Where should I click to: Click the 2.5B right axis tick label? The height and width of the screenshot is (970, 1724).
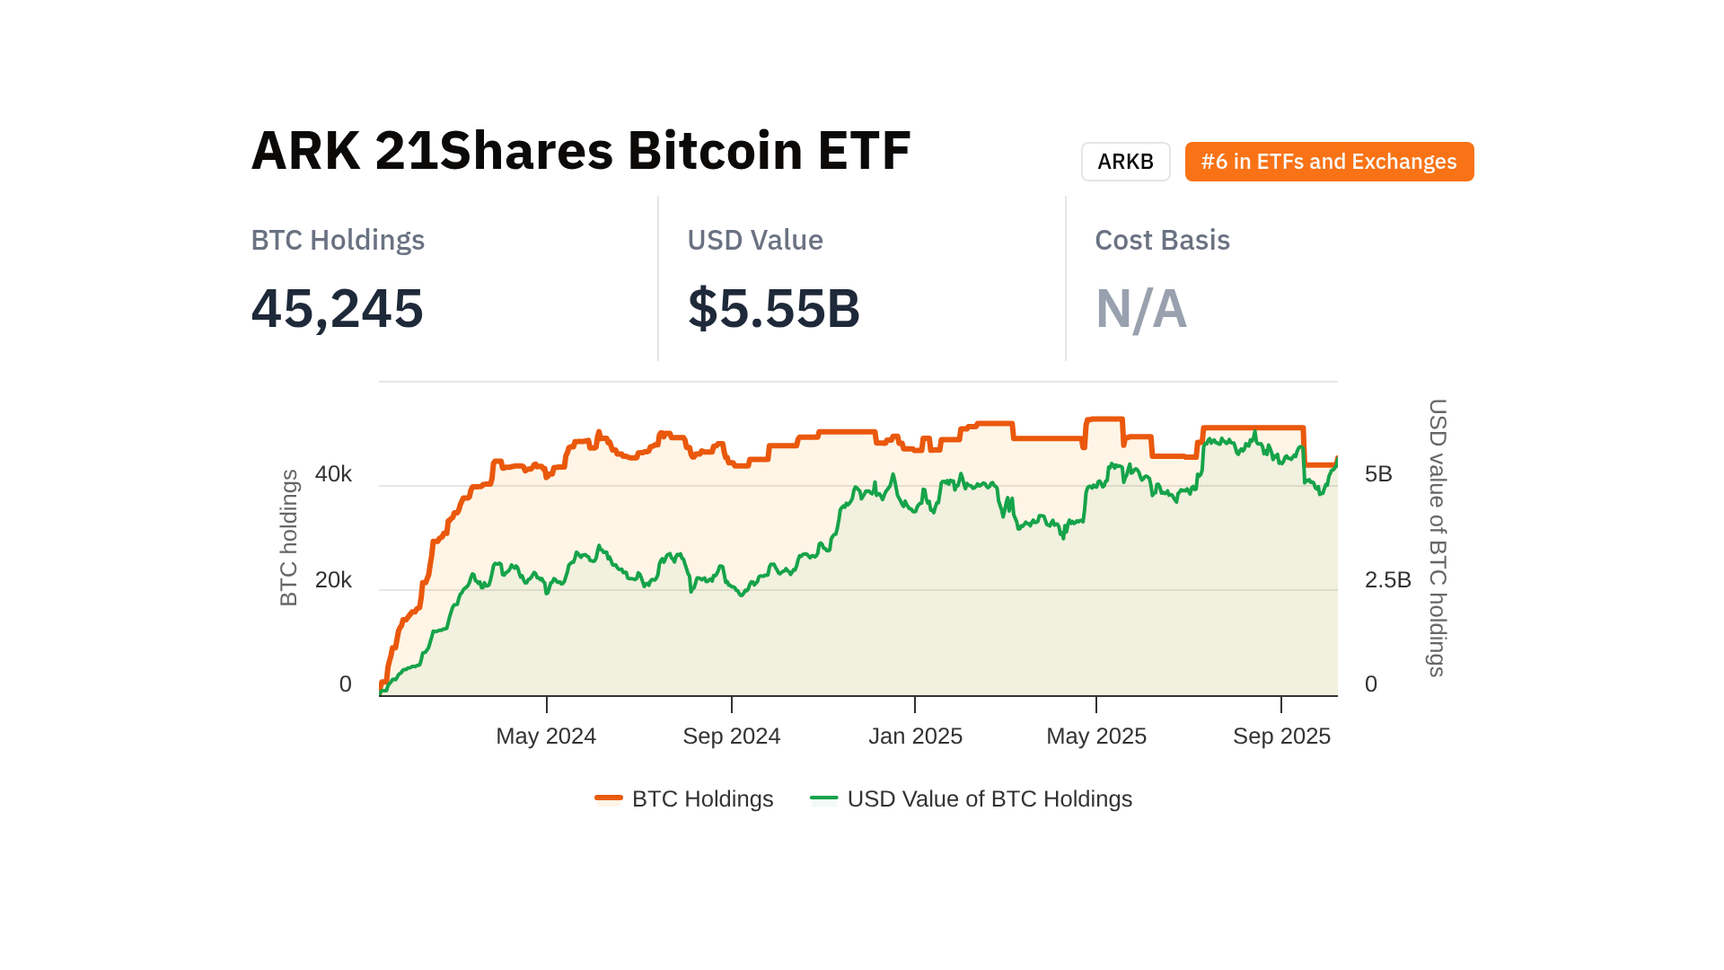tap(1387, 580)
